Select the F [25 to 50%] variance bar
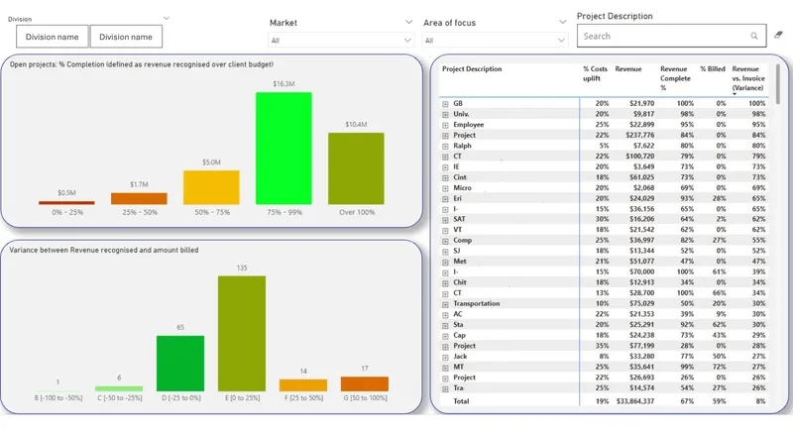This screenshot has width=793, height=431. (303, 385)
